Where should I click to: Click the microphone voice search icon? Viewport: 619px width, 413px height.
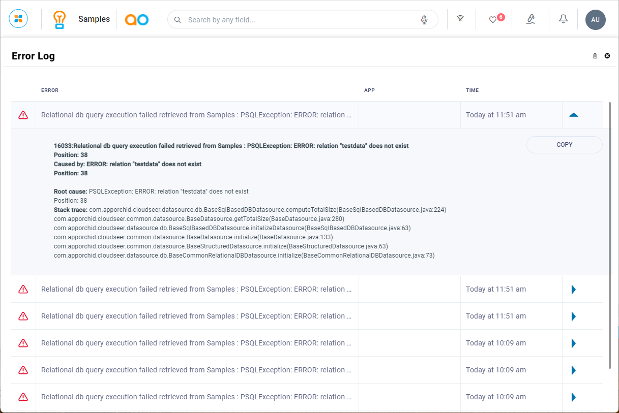coord(424,20)
